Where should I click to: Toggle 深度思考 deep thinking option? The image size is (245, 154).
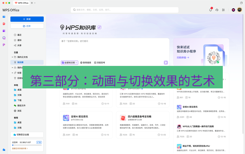pyautogui.click(x=99, y=63)
